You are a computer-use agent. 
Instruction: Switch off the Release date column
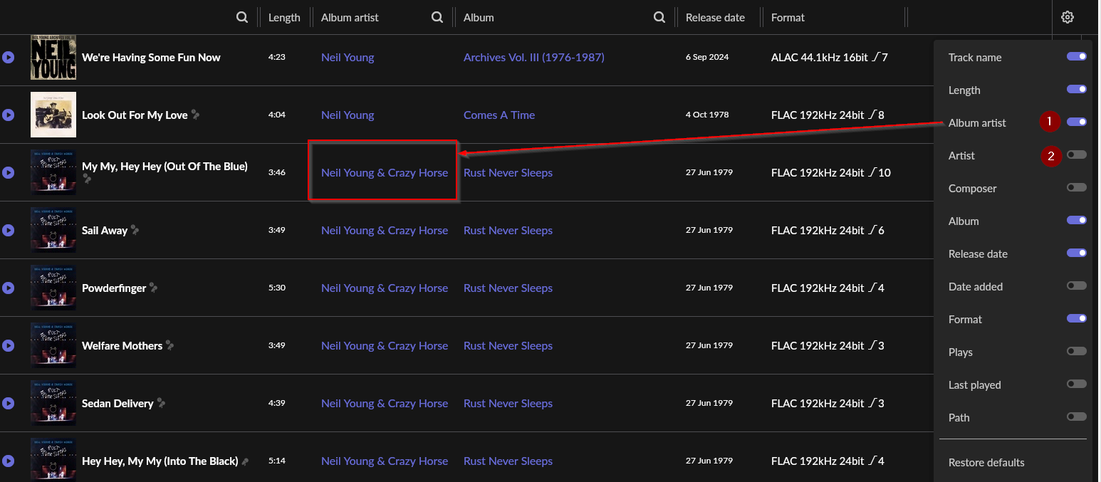pyautogui.click(x=1077, y=253)
